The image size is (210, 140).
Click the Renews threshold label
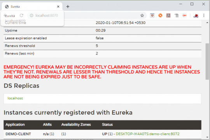(20, 46)
